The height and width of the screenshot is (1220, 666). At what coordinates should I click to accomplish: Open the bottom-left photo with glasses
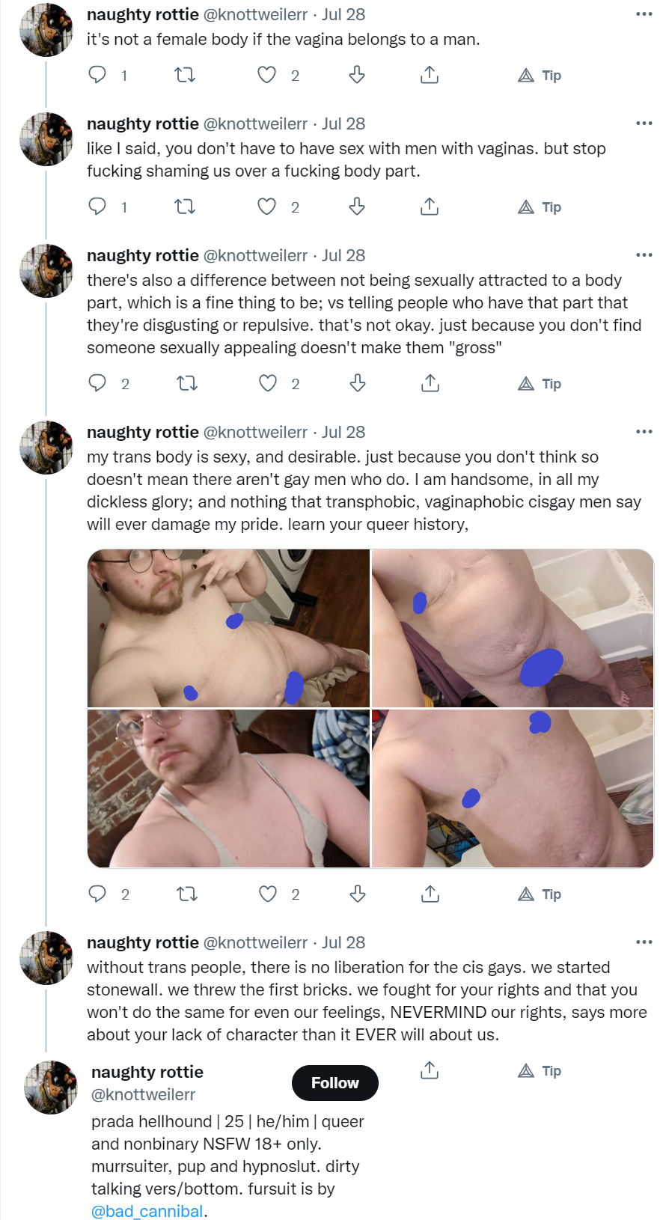pos(229,789)
